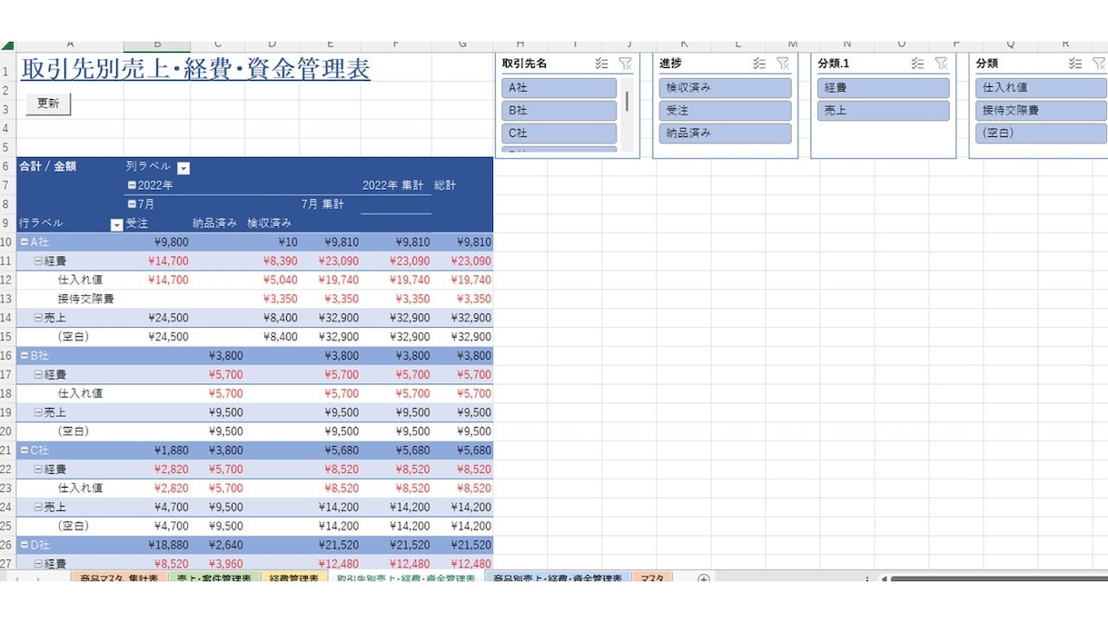Clear filter on 分類 slicer
Screen dimensions: 1108x623
pyautogui.click(x=1099, y=64)
